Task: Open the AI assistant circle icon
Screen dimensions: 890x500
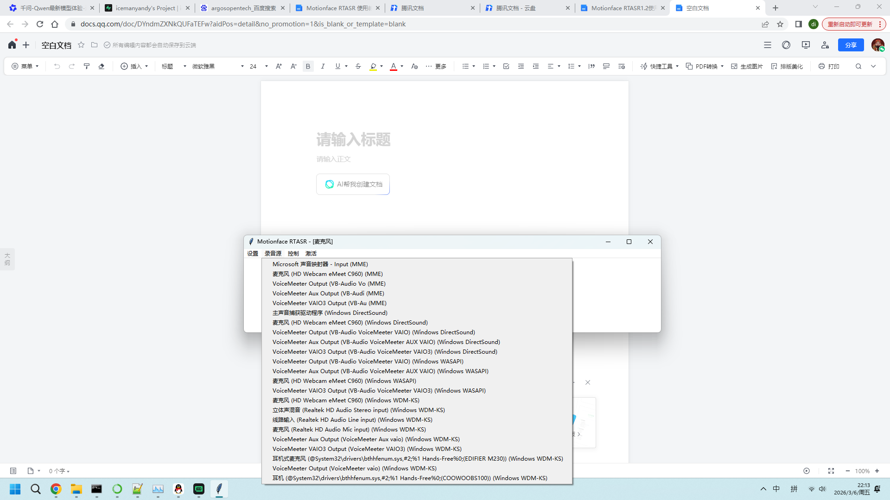Action: [x=786, y=45]
